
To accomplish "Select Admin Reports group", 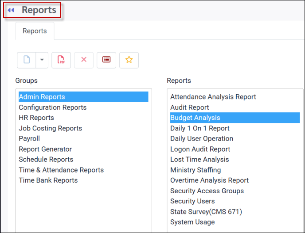I will [83, 97].
